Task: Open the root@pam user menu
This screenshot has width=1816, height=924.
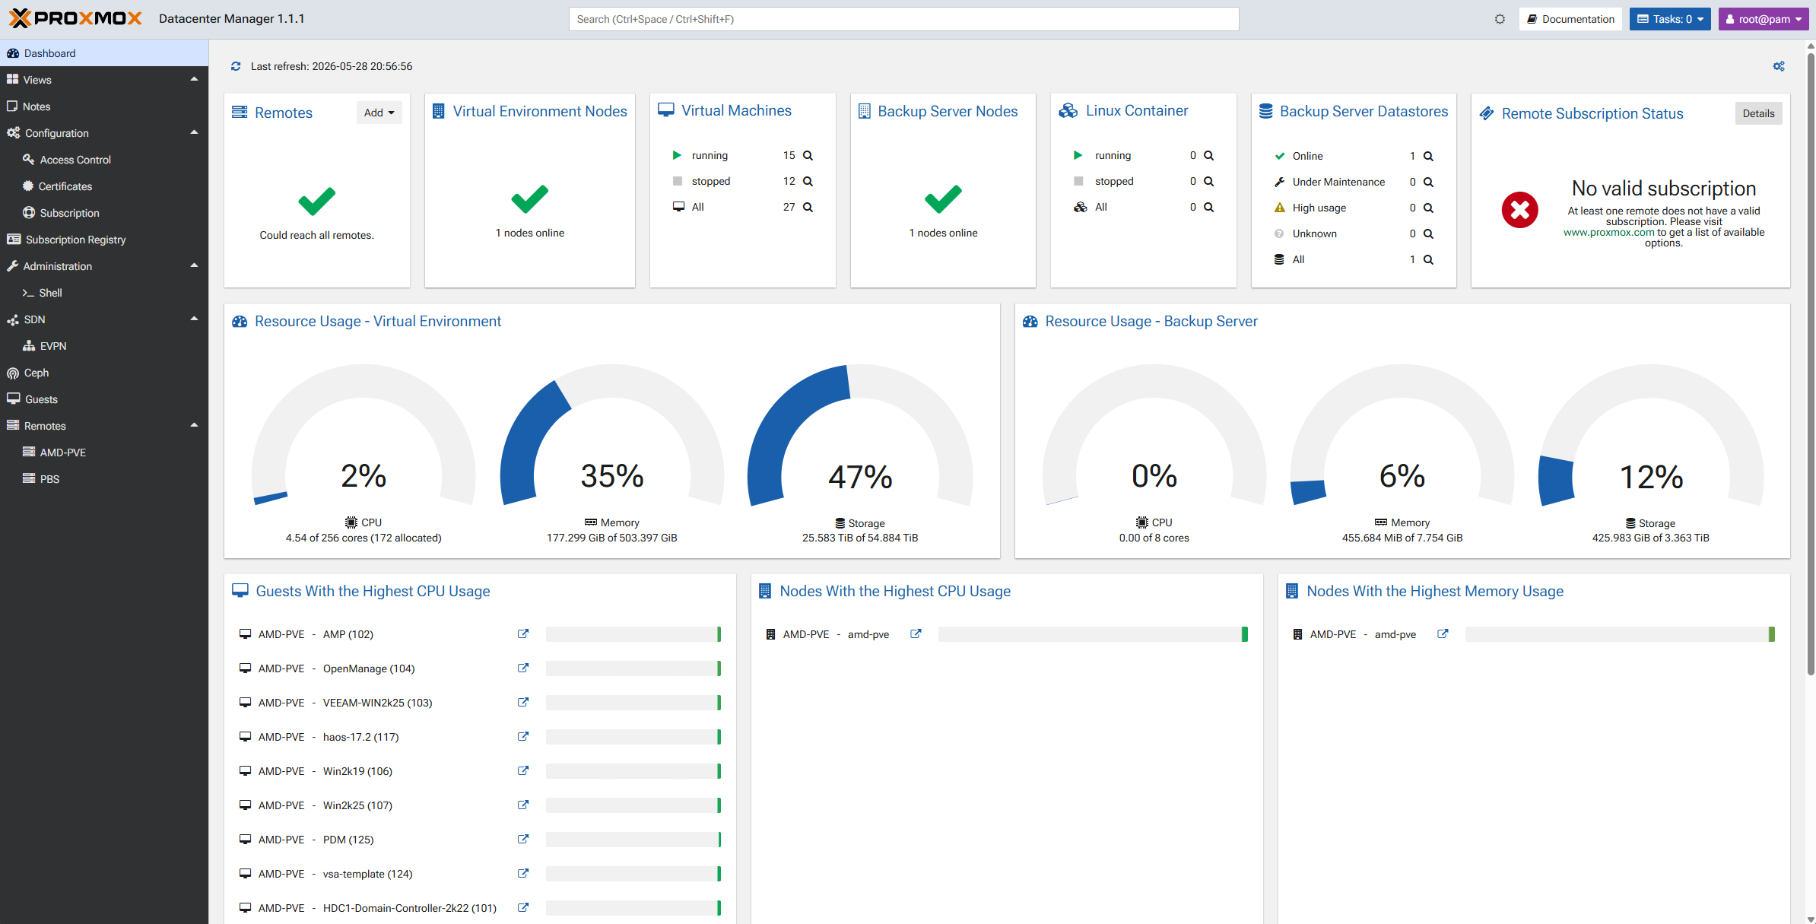Action: tap(1764, 19)
